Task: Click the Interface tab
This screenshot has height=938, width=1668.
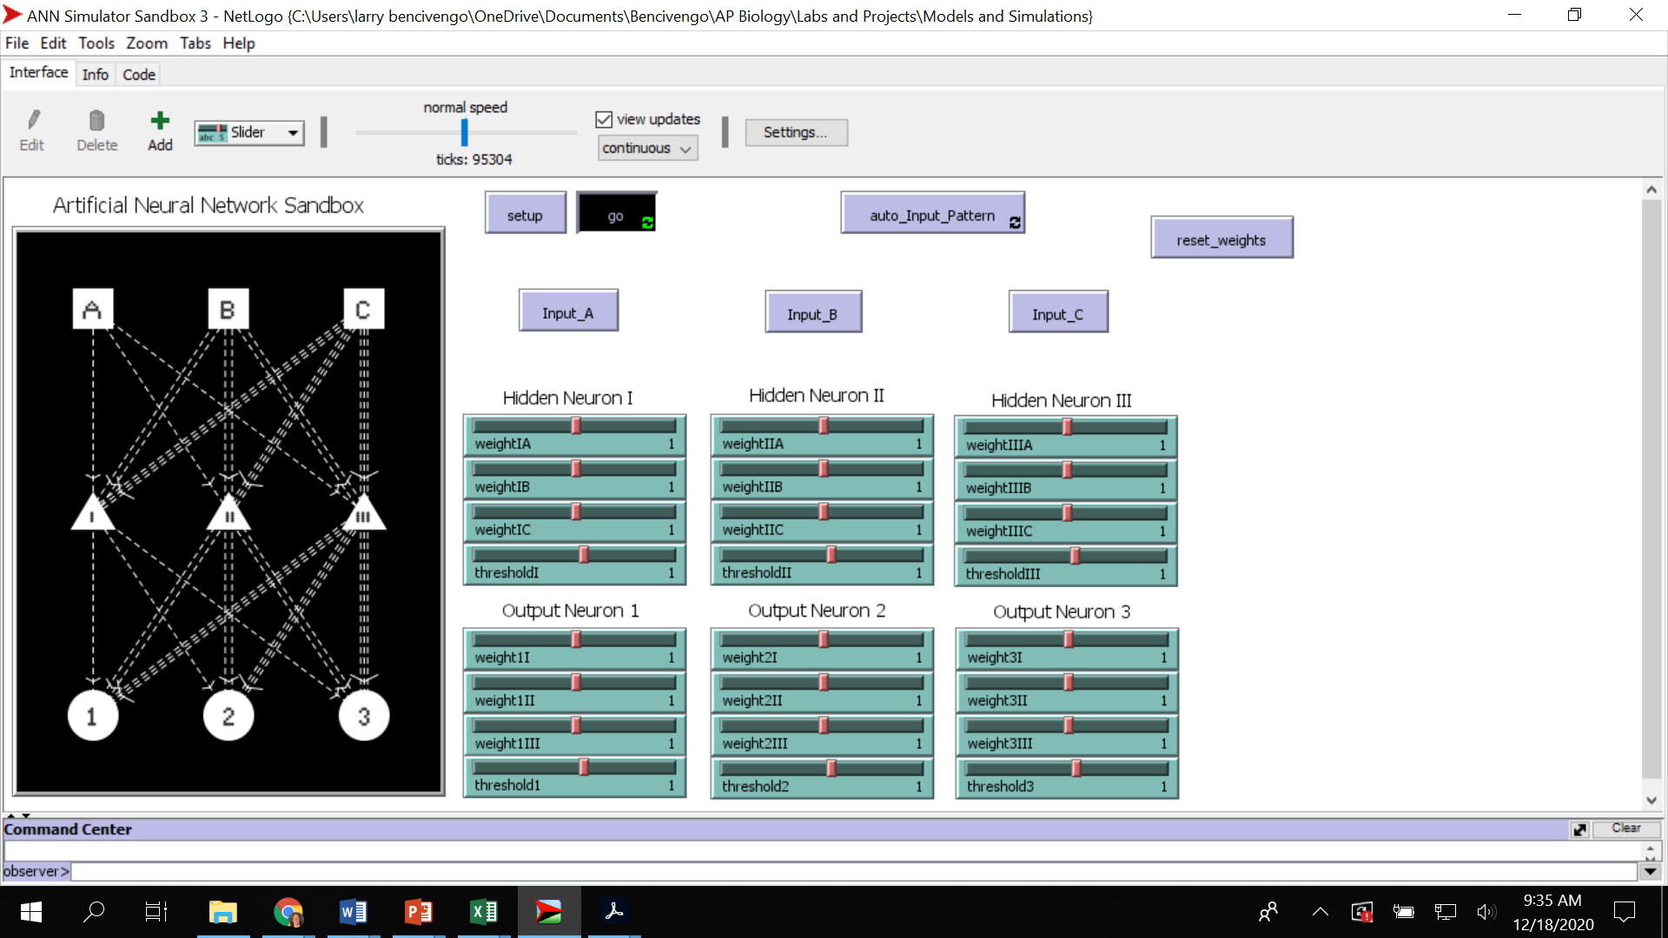Action: tap(36, 75)
